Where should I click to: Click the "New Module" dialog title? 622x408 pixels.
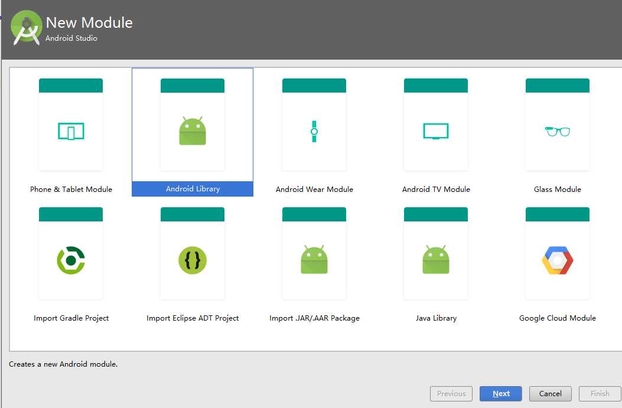[89, 22]
